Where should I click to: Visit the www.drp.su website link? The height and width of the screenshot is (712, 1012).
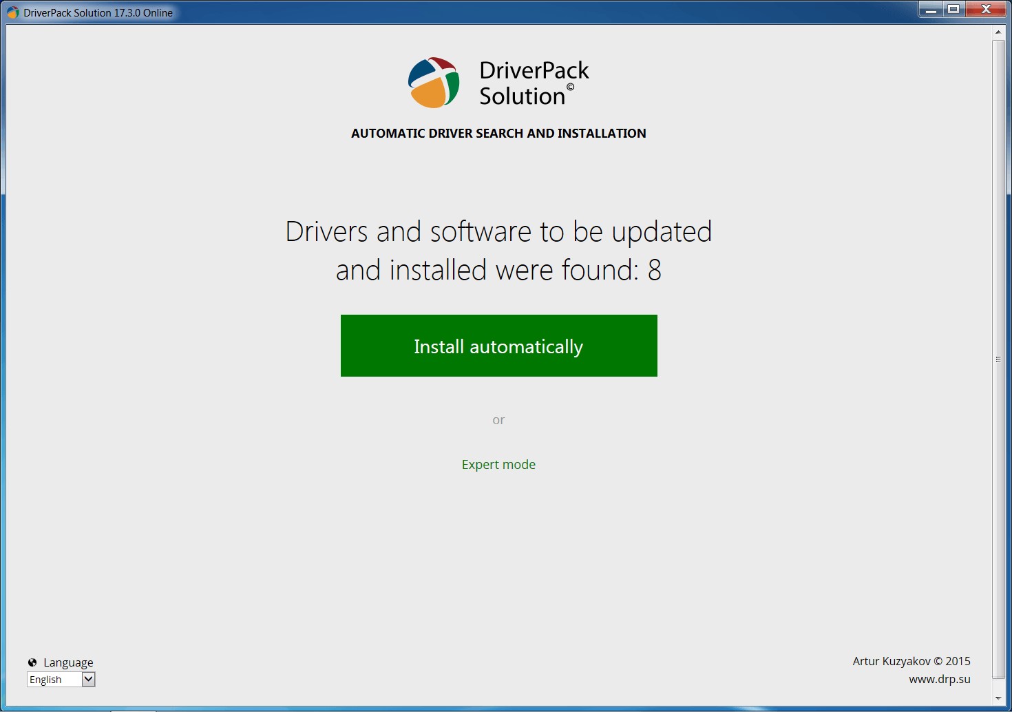pyautogui.click(x=938, y=678)
